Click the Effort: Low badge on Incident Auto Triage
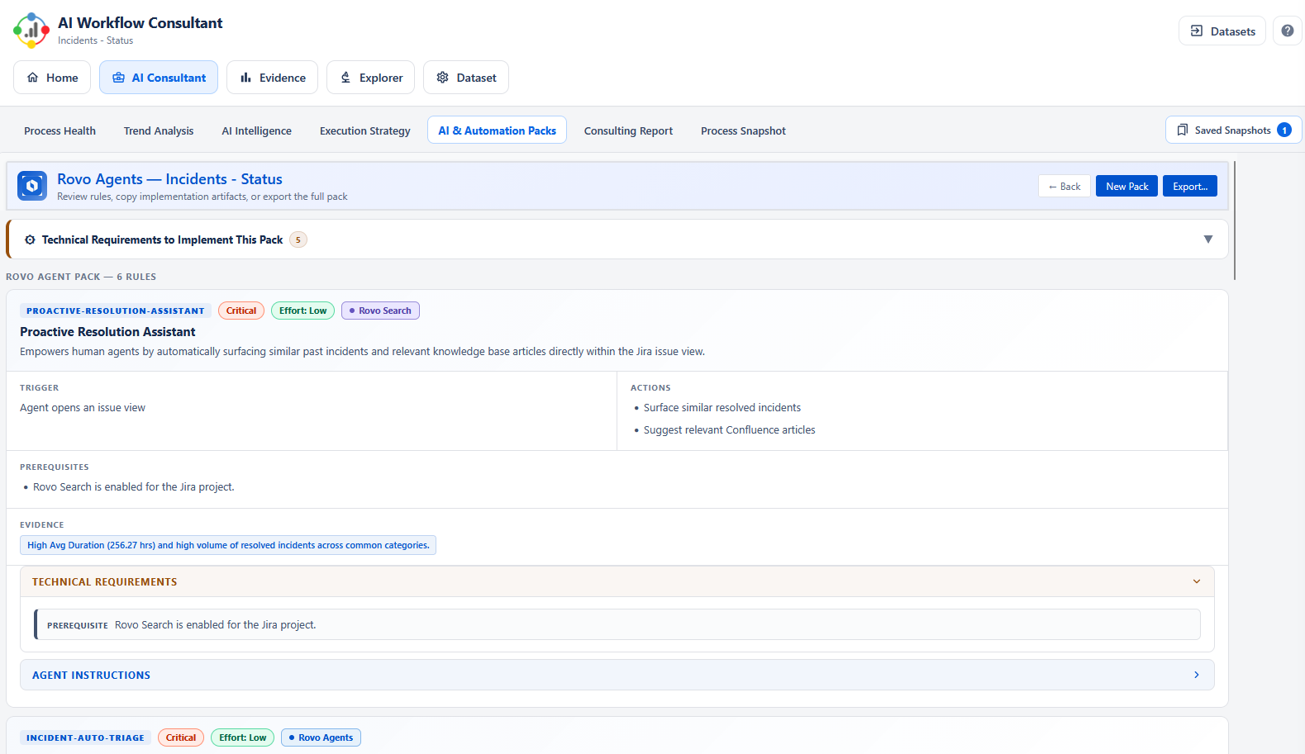The image size is (1305, 754). click(x=242, y=737)
